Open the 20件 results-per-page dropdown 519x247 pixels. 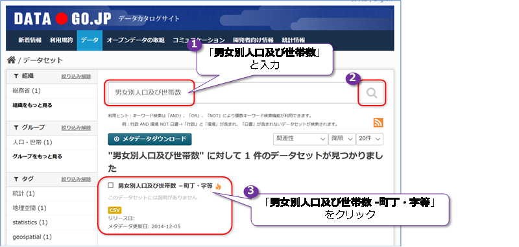tap(370, 139)
